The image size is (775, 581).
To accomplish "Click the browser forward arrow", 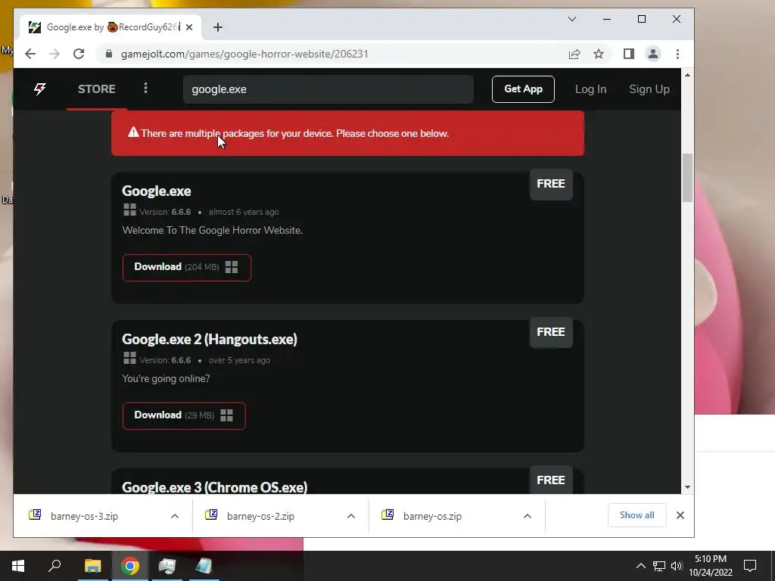I will pos(54,54).
